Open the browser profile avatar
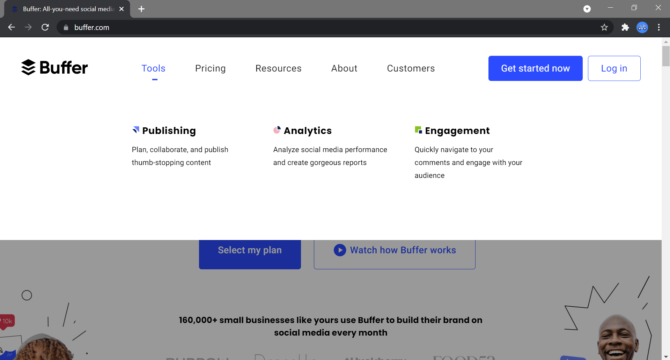Viewport: 670px width, 360px height. click(x=642, y=27)
